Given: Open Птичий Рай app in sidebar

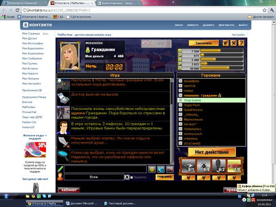Looking at the screenshot, I should pyautogui.click(x=29, y=112).
